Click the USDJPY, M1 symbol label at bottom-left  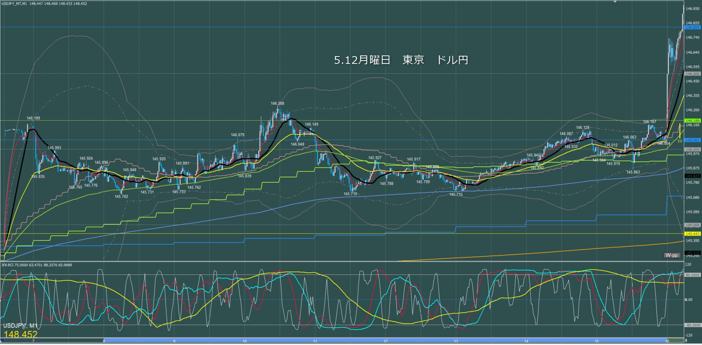(20, 326)
